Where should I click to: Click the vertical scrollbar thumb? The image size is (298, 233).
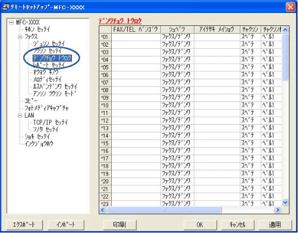point(285,56)
